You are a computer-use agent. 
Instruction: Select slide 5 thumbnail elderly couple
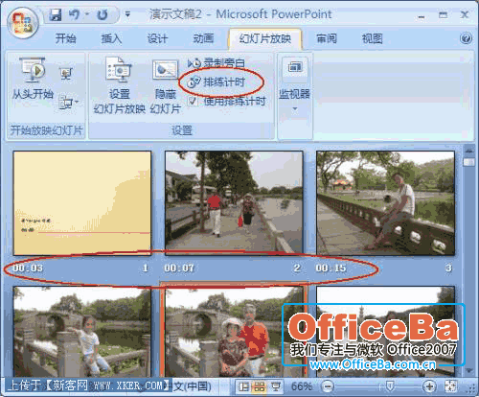(234, 332)
